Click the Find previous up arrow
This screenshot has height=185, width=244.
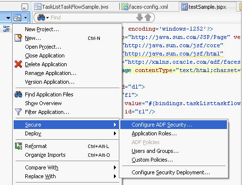point(148,18)
